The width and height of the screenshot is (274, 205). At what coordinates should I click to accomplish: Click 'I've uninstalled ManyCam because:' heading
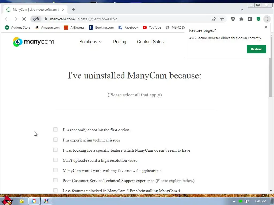[135, 76]
